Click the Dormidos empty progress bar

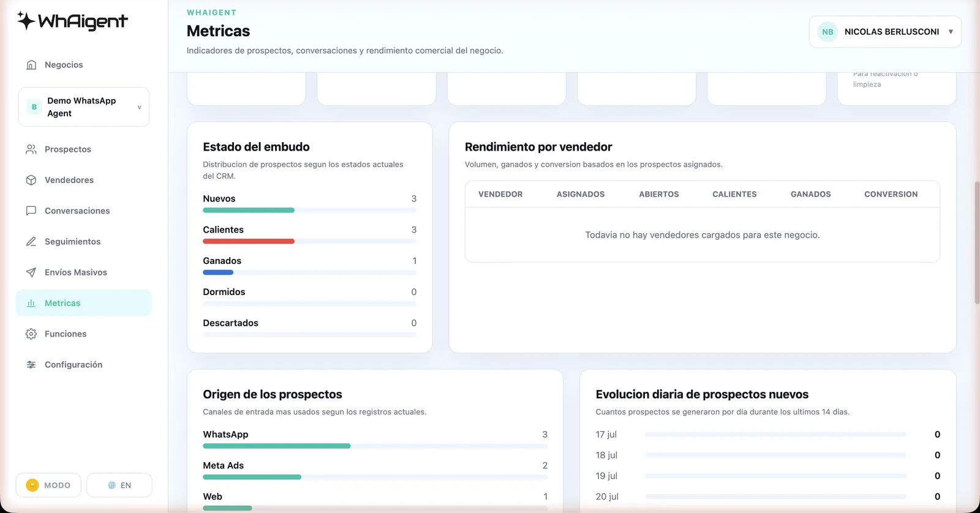click(310, 304)
